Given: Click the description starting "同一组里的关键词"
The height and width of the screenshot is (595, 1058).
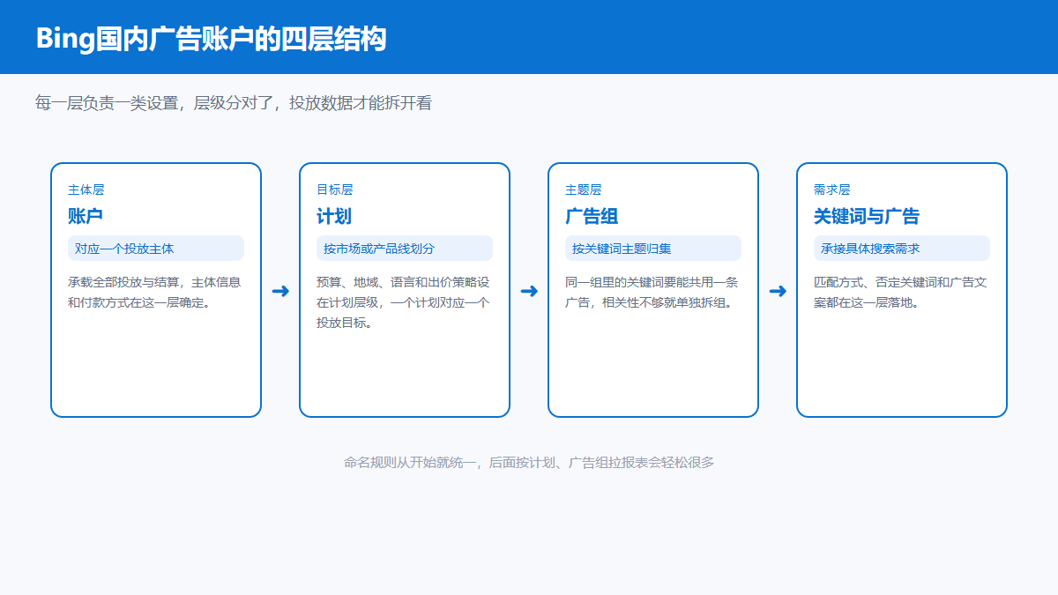Looking at the screenshot, I should tap(652, 293).
